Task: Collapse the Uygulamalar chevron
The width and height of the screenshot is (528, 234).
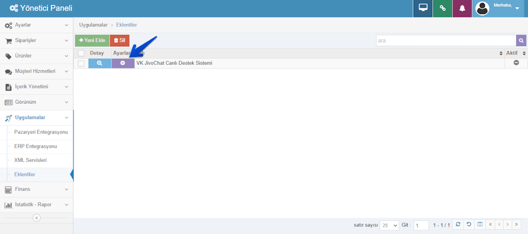Action: tap(66, 118)
